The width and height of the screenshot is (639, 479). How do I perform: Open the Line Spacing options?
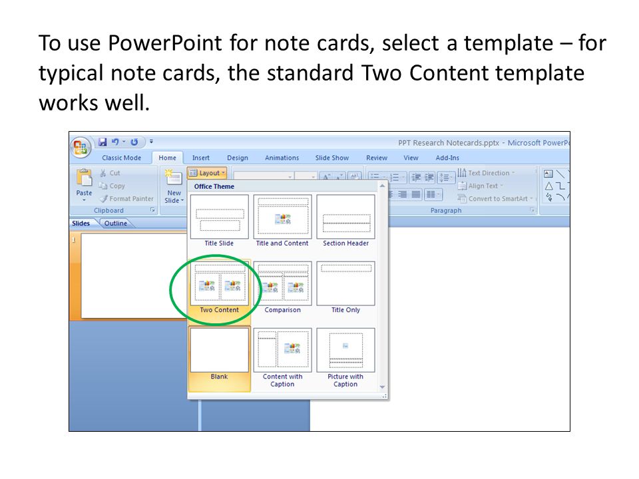click(x=446, y=178)
